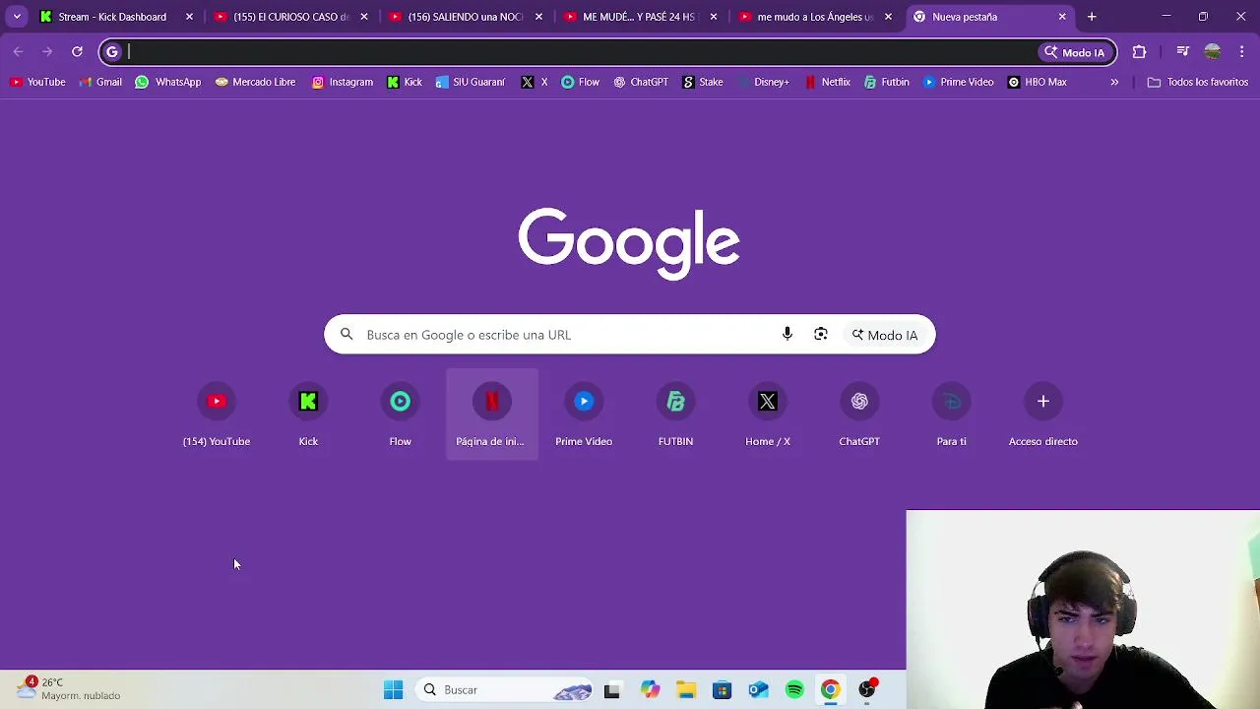Open Task View on the taskbar
The image size is (1260, 709).
(612, 690)
